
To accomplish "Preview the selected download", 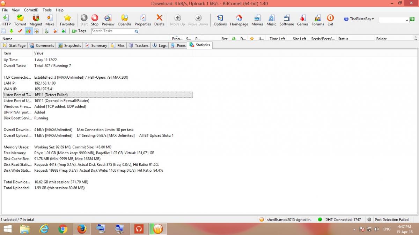I will pos(108,20).
